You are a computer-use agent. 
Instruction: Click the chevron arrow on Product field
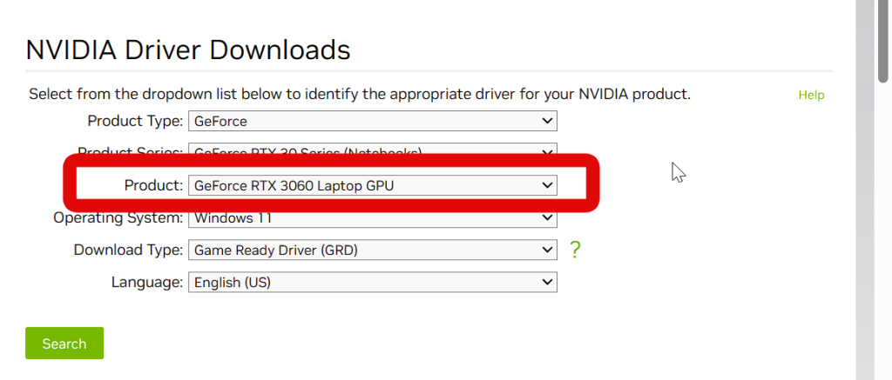[547, 185]
